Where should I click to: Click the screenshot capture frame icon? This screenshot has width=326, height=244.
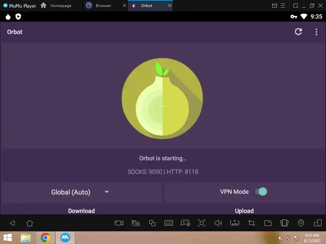point(202,223)
